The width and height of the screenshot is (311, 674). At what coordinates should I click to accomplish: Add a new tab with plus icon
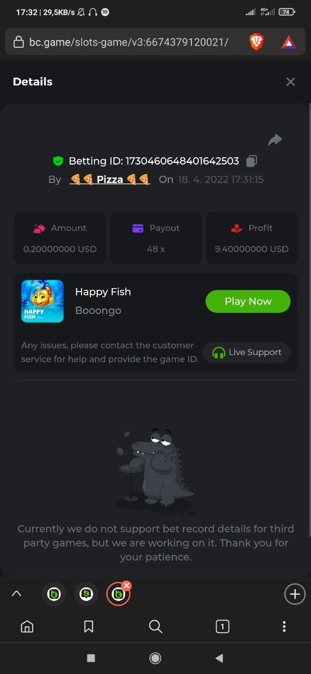[295, 594]
